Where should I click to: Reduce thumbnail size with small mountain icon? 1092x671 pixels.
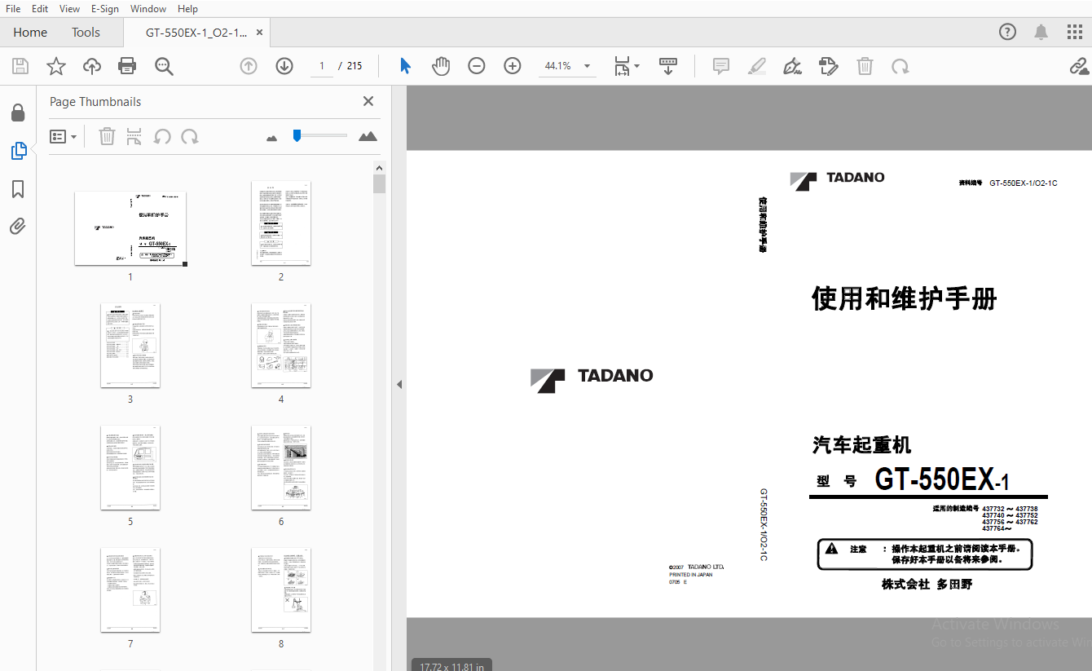[272, 138]
